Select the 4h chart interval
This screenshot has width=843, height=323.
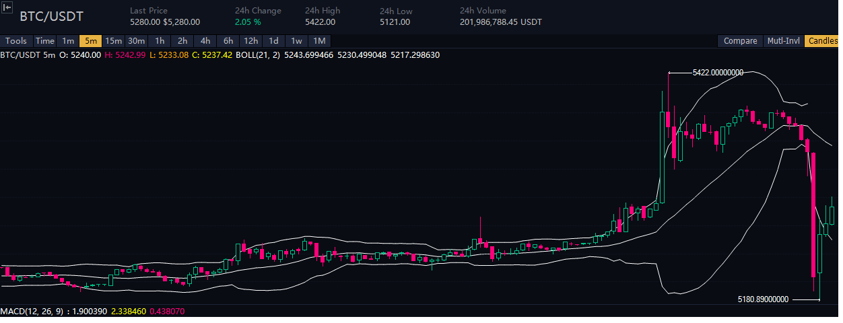205,41
